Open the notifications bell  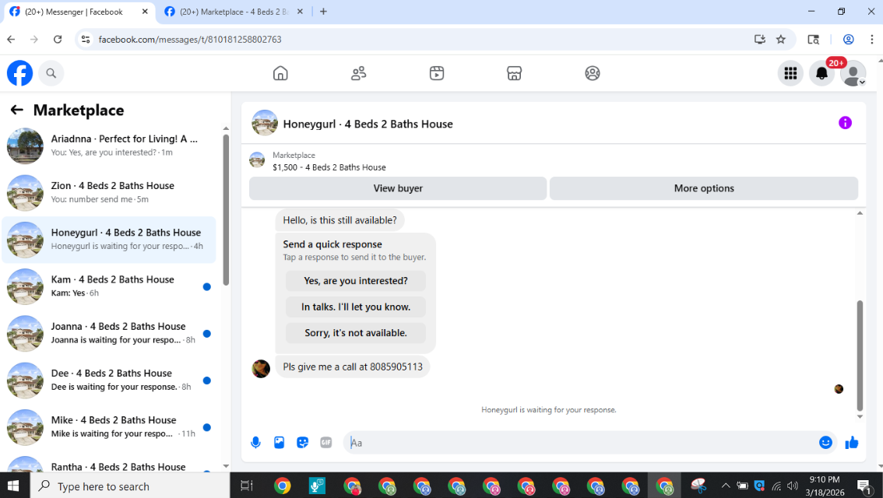point(821,73)
